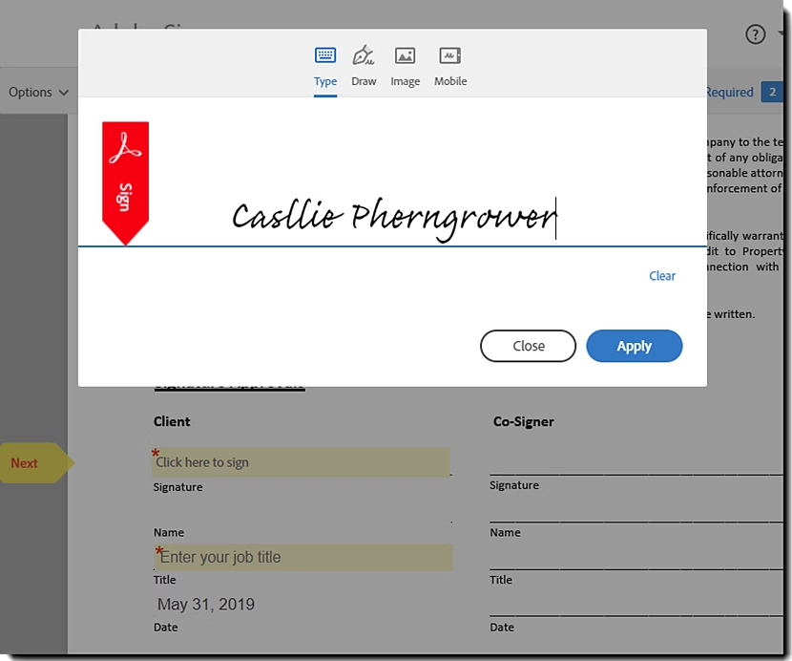
Task: Switch to the Draw tab
Action: 364,67
